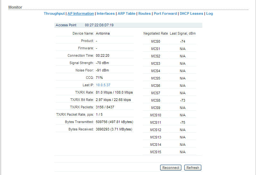Click the Last Signal, dBm column header

(183, 34)
